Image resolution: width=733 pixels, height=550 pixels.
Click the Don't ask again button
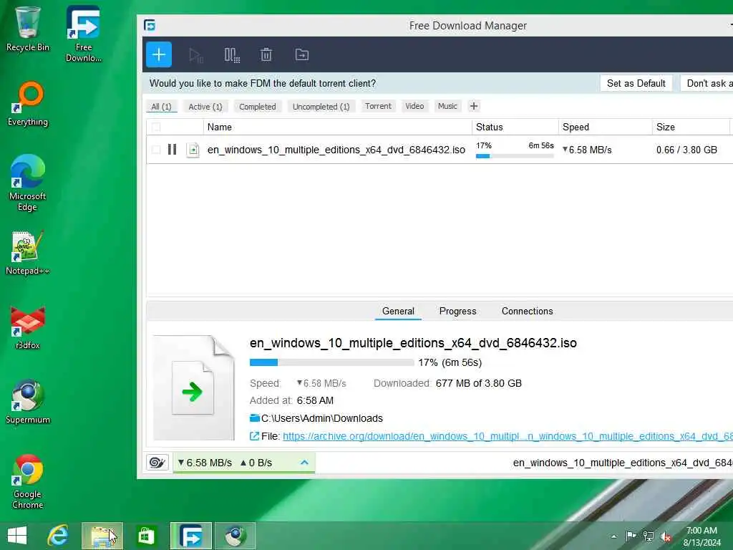707,83
